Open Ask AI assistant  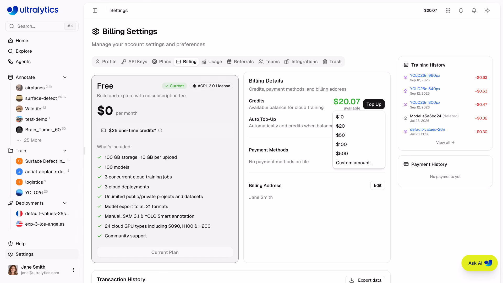(x=479, y=263)
